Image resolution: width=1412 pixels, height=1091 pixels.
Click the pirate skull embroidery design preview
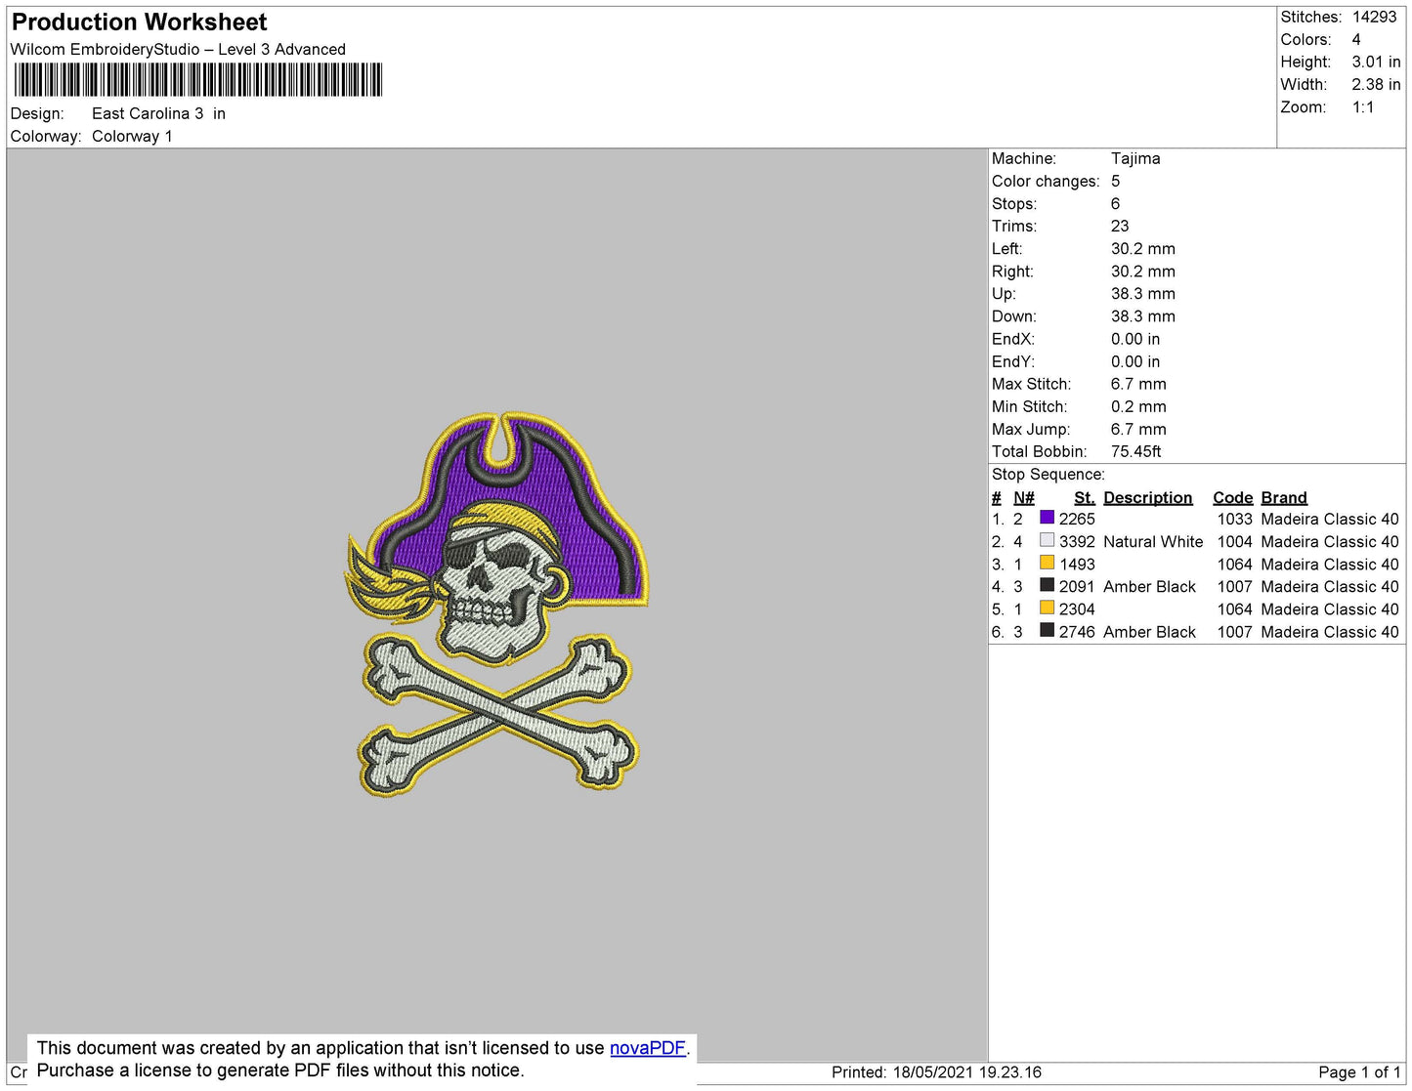point(497,603)
